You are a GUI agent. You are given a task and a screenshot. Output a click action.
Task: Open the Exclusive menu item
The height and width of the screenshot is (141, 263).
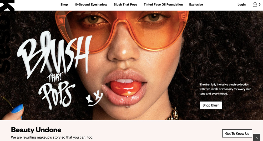click(x=196, y=4)
